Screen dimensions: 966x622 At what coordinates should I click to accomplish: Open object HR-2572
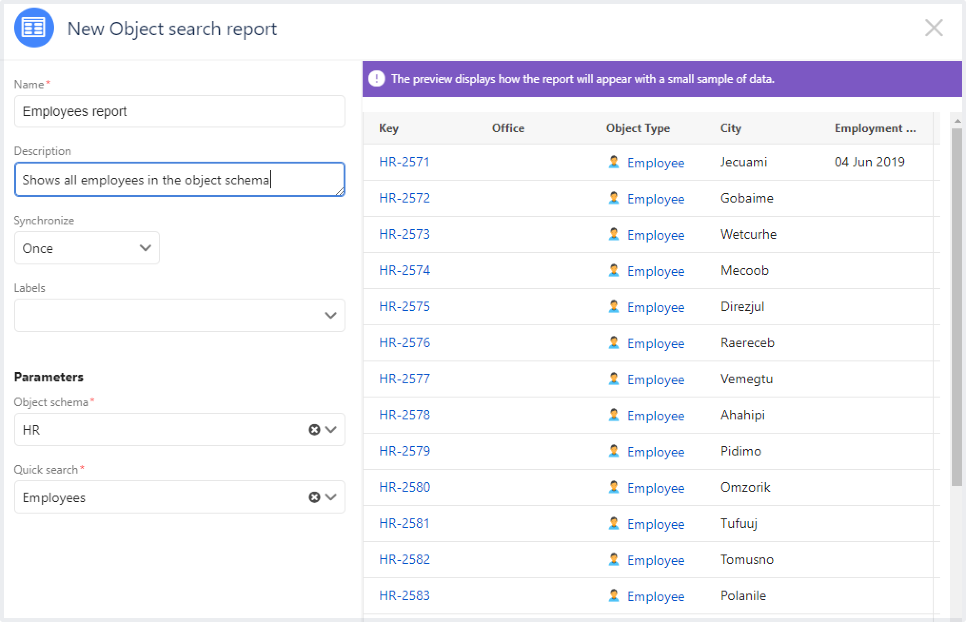coord(404,198)
